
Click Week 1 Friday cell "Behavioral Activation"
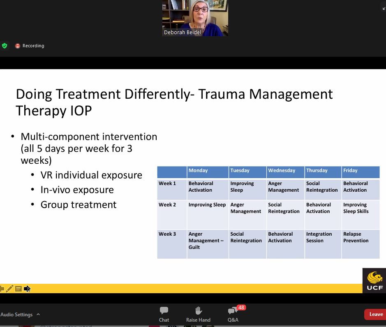[361, 189]
